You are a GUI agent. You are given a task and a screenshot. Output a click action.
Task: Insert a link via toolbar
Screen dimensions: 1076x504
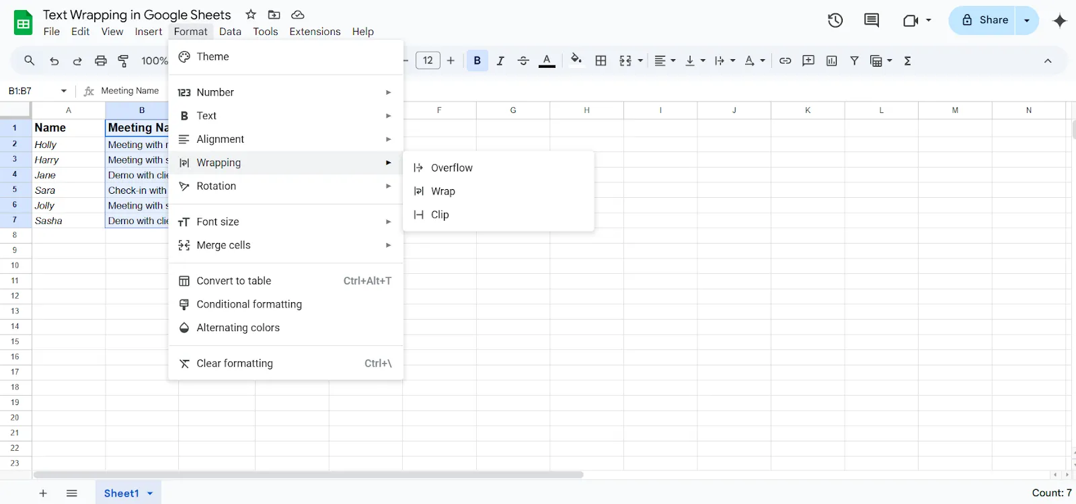point(785,61)
